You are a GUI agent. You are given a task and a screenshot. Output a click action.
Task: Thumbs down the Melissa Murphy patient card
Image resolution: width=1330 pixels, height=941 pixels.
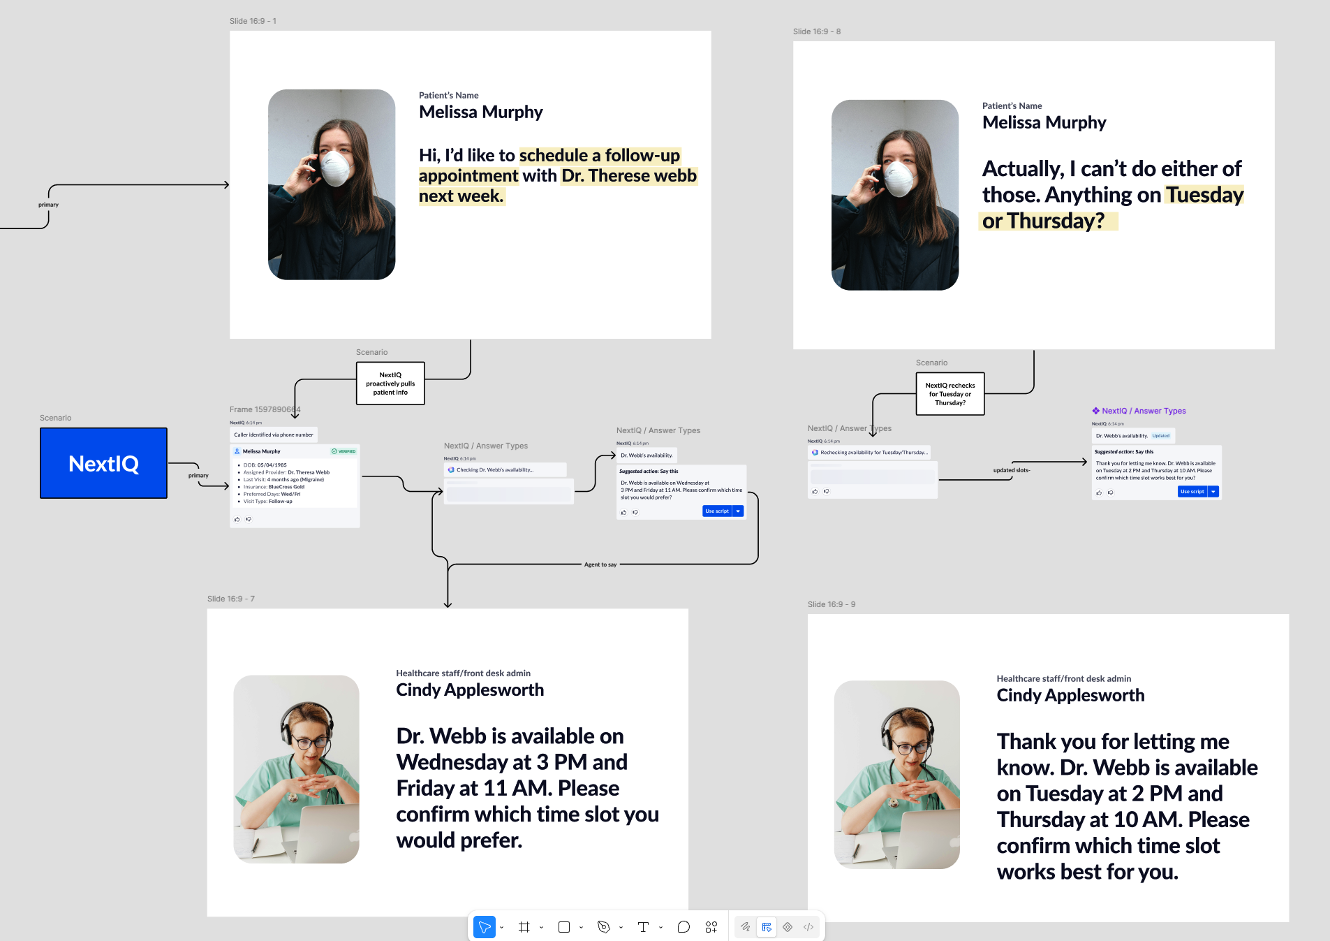[249, 519]
